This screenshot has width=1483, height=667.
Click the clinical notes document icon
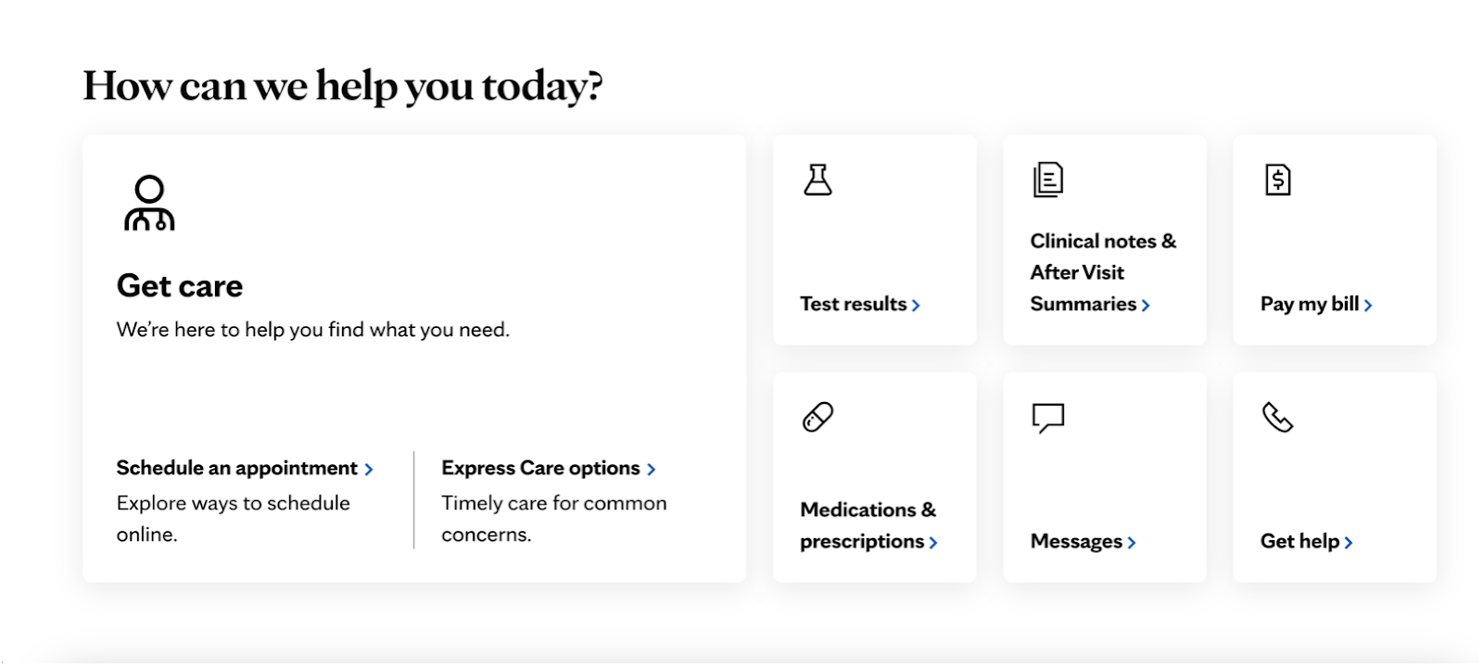coord(1048,180)
